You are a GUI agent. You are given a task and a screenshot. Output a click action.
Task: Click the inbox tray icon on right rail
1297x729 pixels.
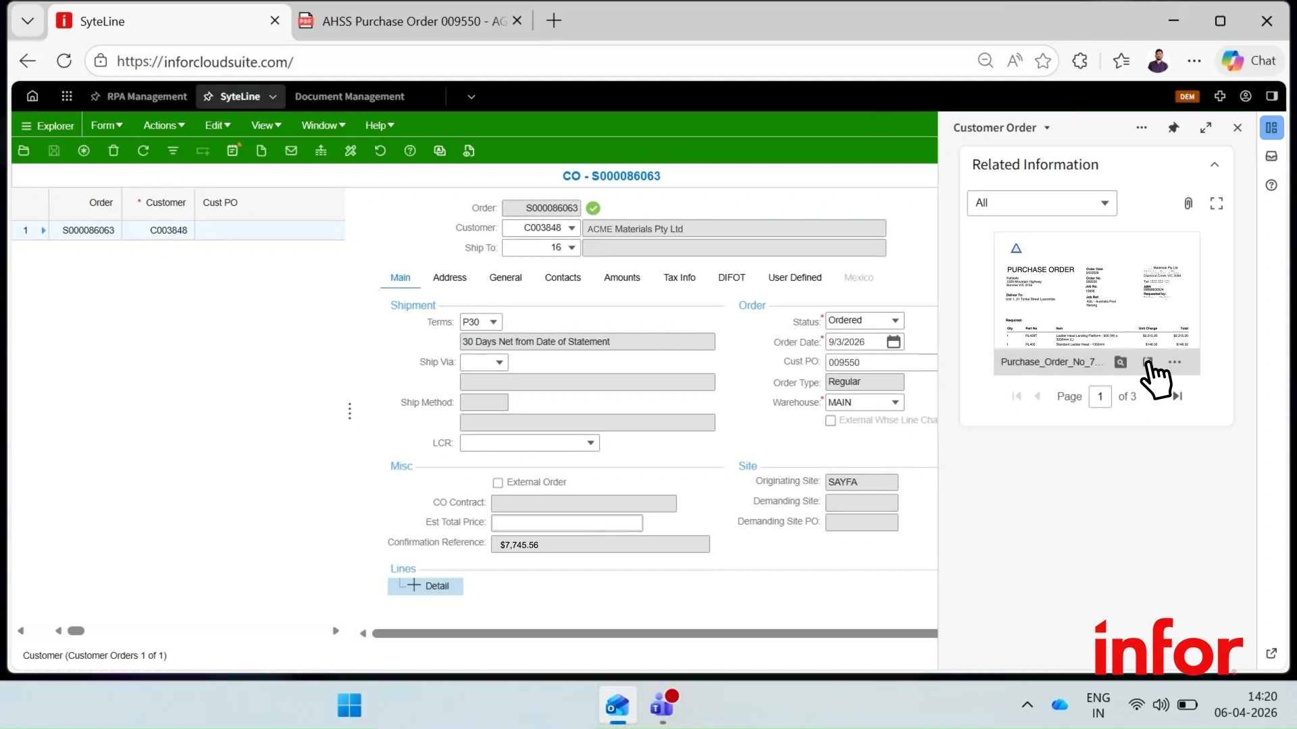(x=1271, y=156)
